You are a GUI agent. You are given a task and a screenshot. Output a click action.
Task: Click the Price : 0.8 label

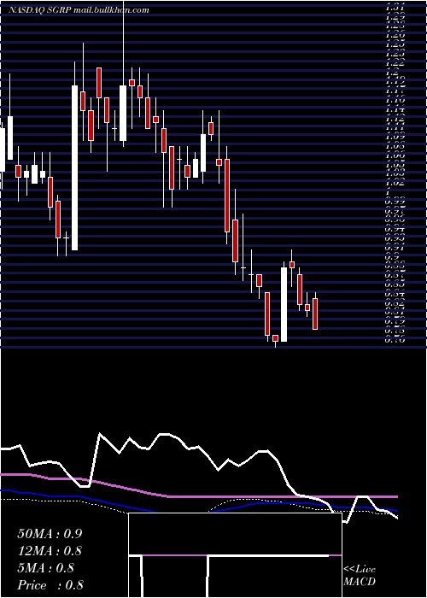point(50,585)
